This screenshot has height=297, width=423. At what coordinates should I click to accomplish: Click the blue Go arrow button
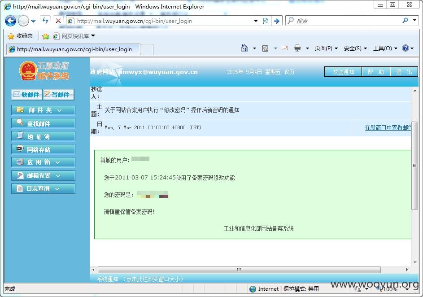(276, 21)
